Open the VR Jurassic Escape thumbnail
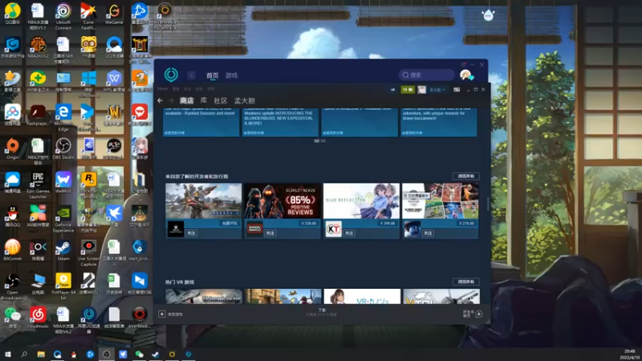 [204, 296]
